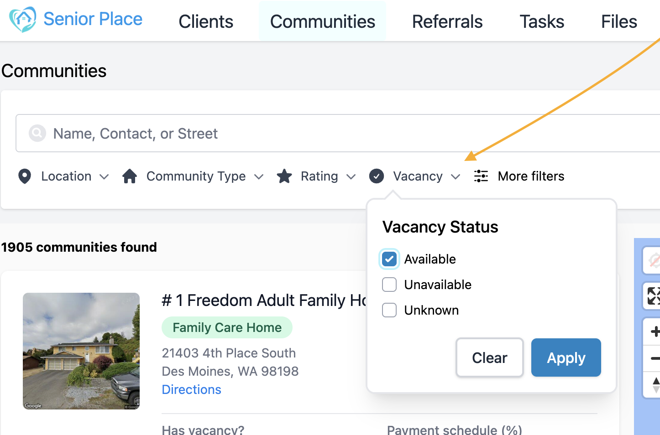This screenshot has width=660, height=435.
Task: Click the Senior Place house logo icon
Action: tap(23, 19)
